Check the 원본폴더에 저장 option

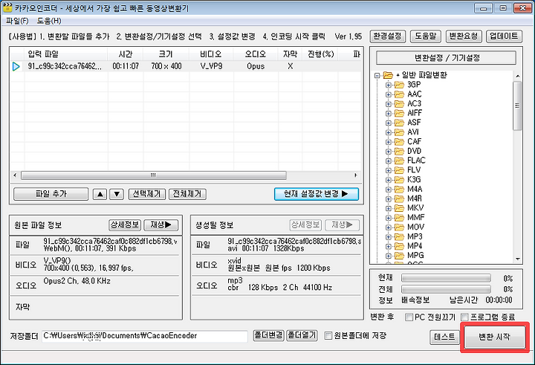pos(328,335)
